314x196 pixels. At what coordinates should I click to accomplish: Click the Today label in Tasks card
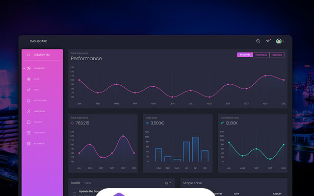(x=87, y=183)
